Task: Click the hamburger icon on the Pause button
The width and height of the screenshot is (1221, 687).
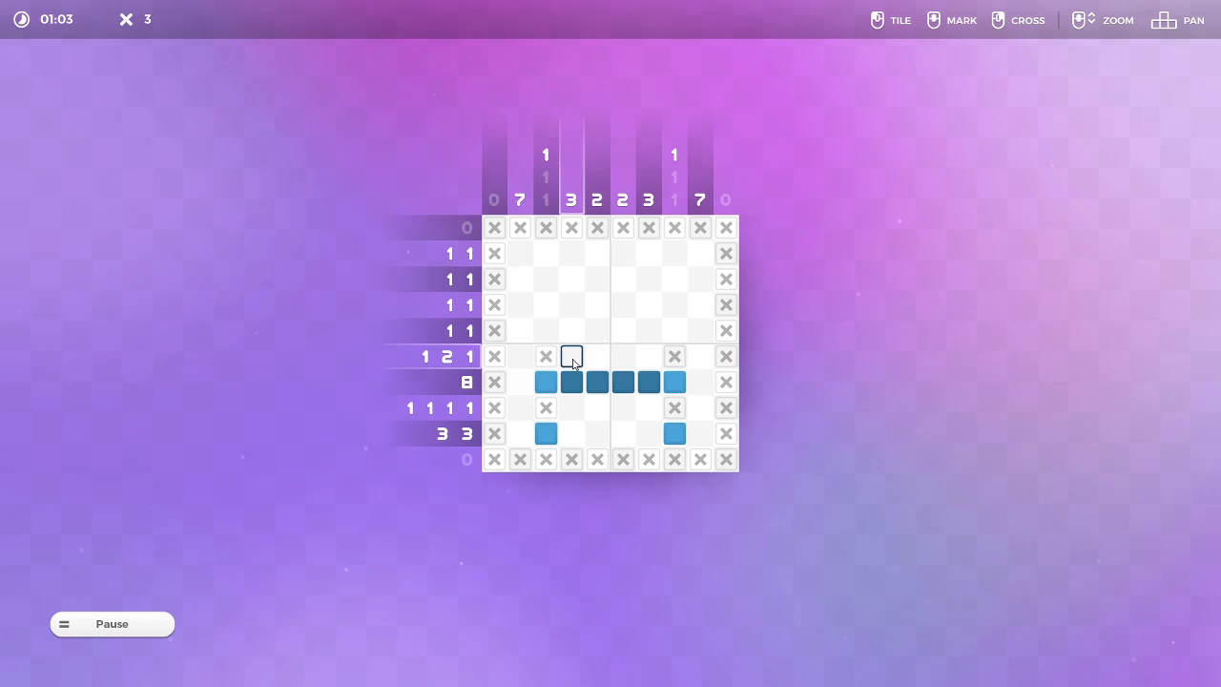Action: coord(64,624)
